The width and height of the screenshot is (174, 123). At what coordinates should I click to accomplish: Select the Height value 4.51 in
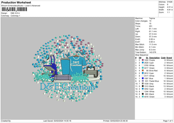[x=170, y=7]
